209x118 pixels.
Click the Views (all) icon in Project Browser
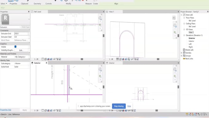[184, 15]
